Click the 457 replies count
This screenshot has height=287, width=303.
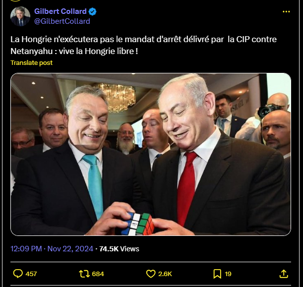pyautogui.click(x=31, y=274)
